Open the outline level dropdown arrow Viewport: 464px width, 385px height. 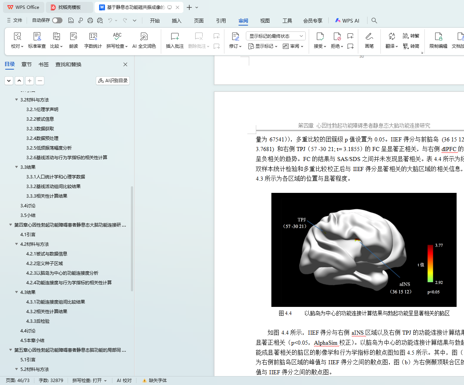[x=9, y=80]
